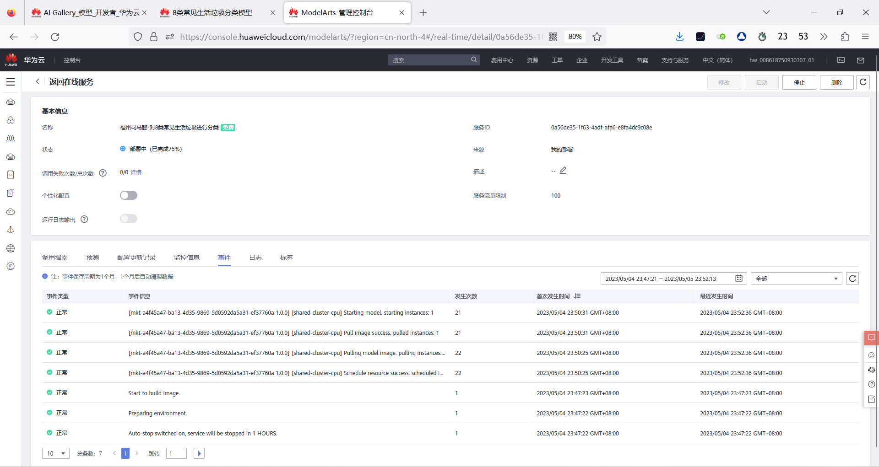Bookmark this page with the star icon
This screenshot has height=467, width=879.
[597, 37]
